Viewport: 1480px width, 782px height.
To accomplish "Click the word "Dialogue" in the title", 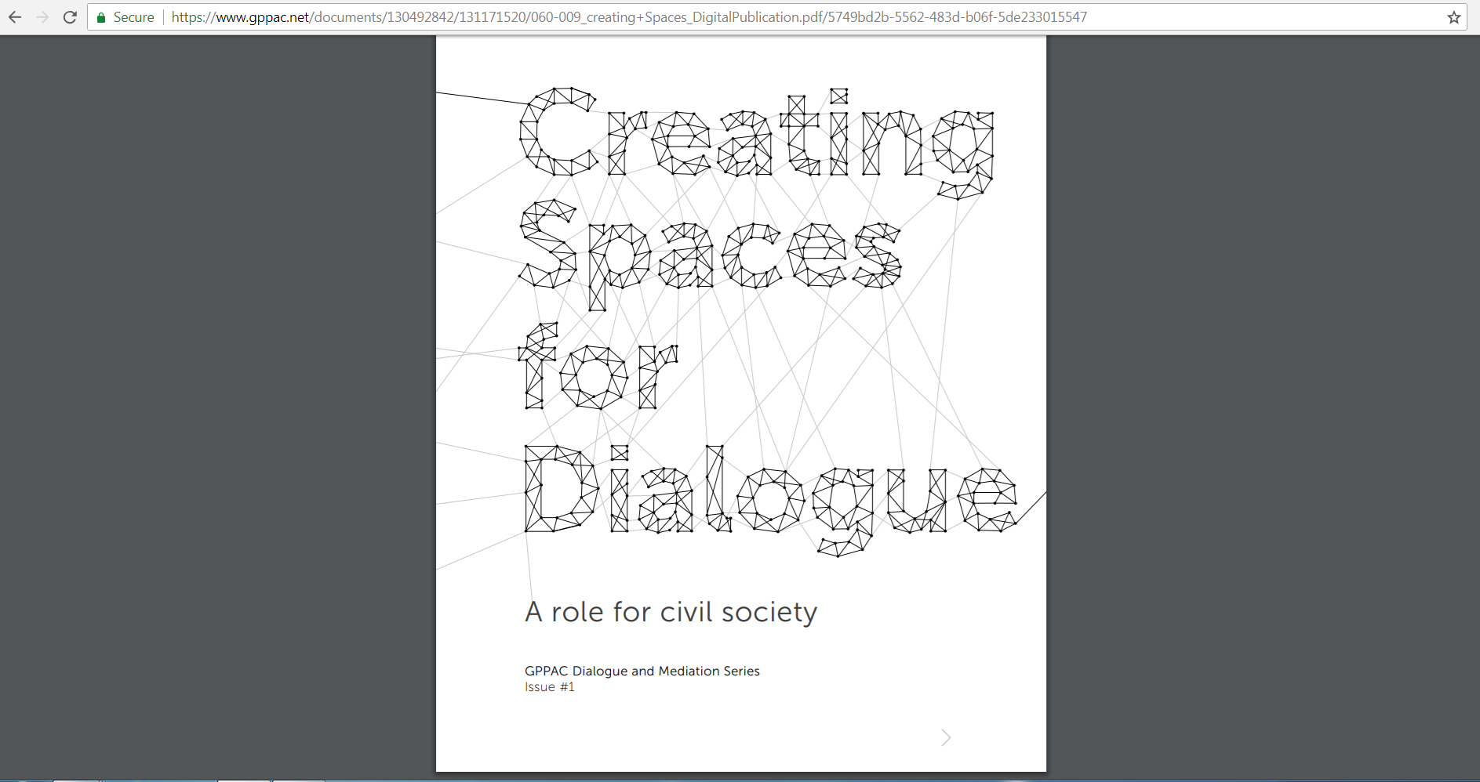I will pyautogui.click(x=771, y=500).
